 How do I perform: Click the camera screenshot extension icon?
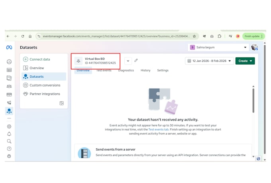212,36
